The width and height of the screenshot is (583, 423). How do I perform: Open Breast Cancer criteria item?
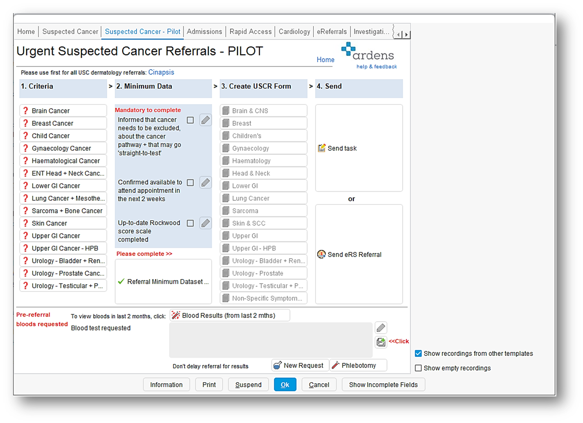click(x=63, y=123)
